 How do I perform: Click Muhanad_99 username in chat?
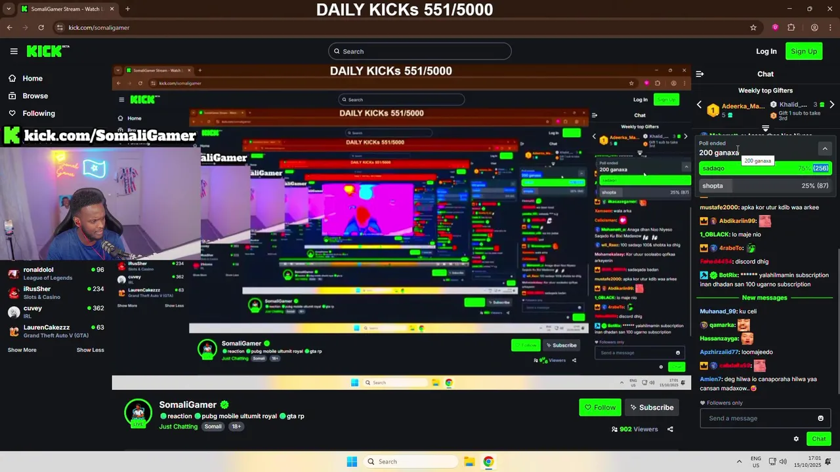point(719,311)
